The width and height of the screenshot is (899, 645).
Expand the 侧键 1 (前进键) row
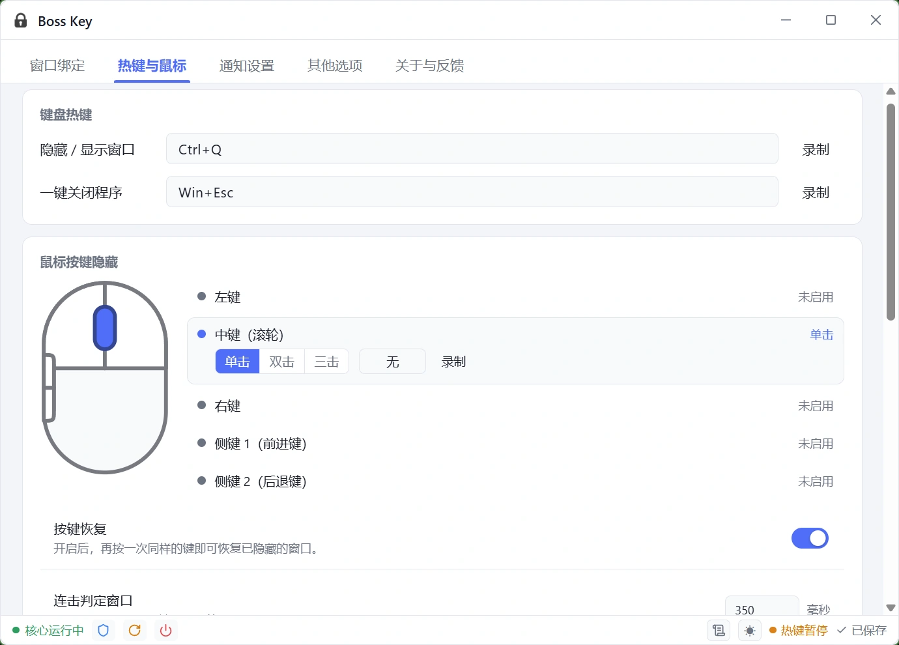click(515, 444)
